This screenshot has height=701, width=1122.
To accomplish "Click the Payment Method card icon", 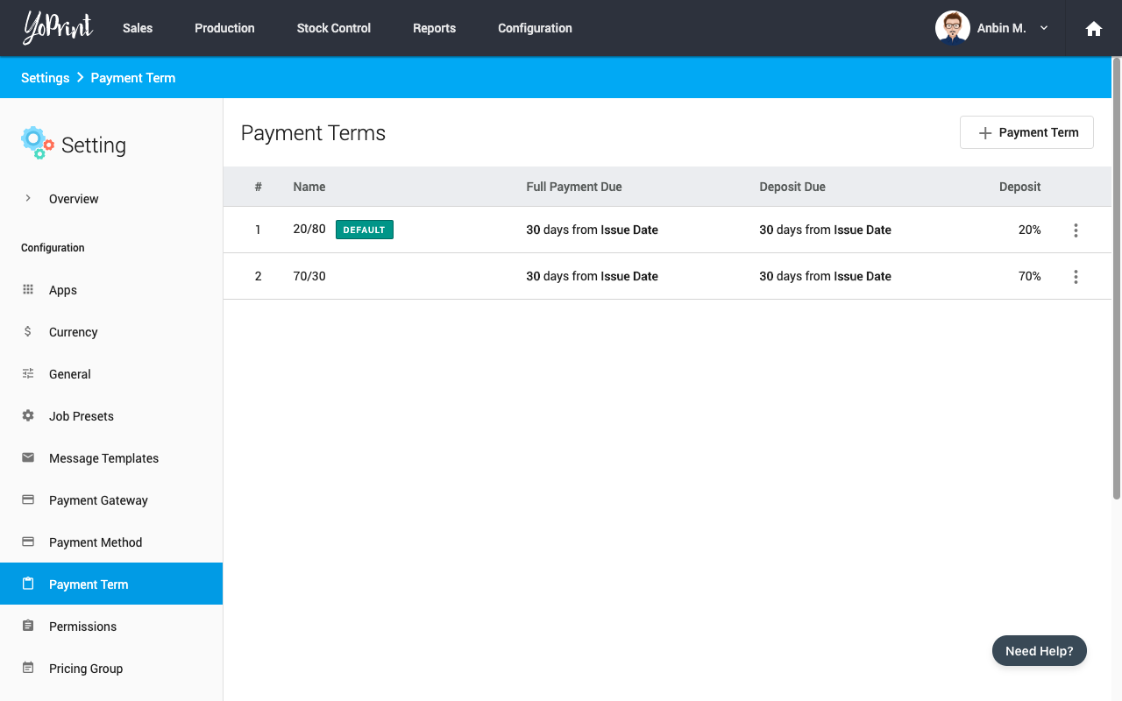I will 28,542.
